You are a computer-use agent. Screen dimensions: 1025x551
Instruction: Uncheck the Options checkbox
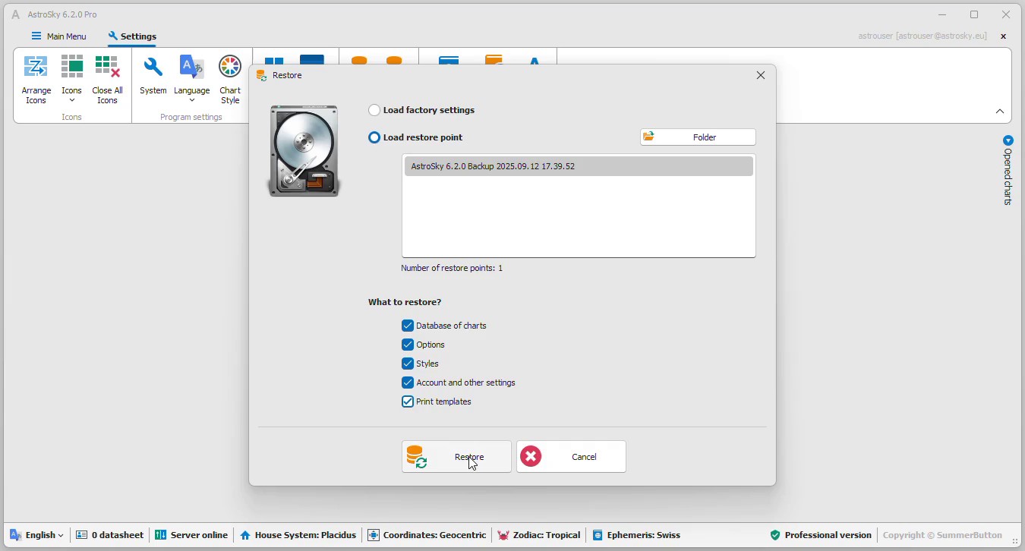coord(408,345)
